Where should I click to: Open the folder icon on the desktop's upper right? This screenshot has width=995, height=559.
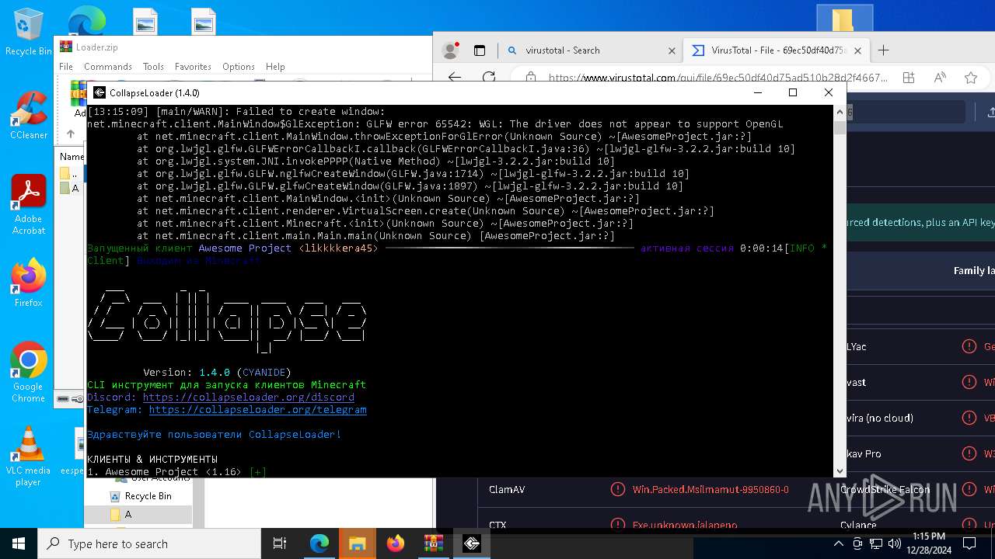(844, 19)
